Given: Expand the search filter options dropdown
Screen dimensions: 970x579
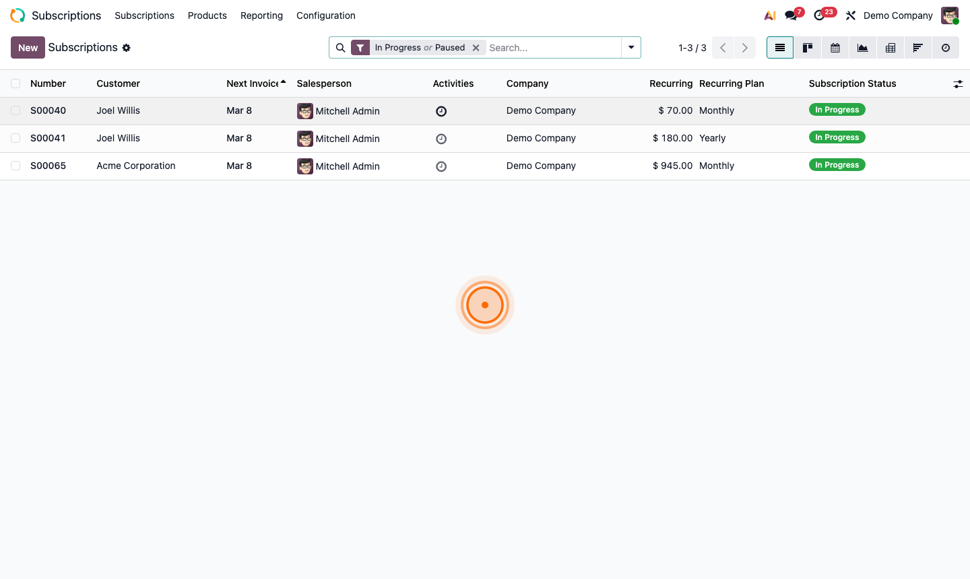Looking at the screenshot, I should point(631,48).
